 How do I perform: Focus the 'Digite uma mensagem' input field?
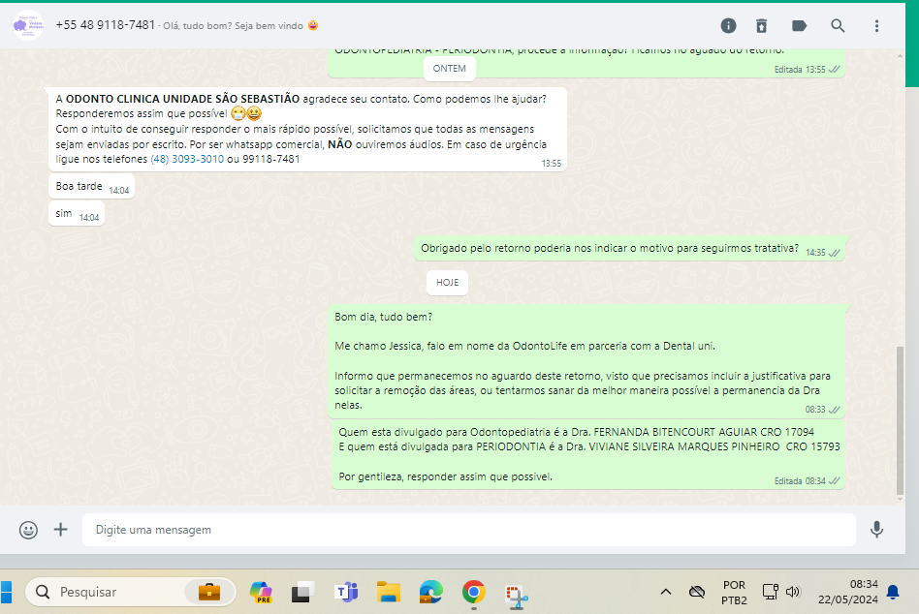[469, 530]
